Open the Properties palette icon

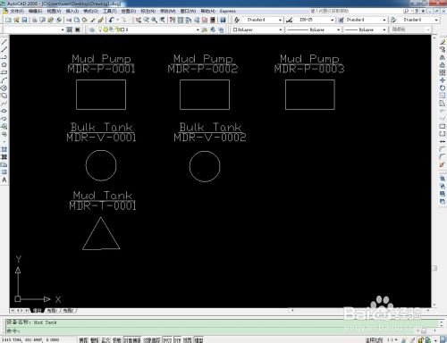point(173,20)
